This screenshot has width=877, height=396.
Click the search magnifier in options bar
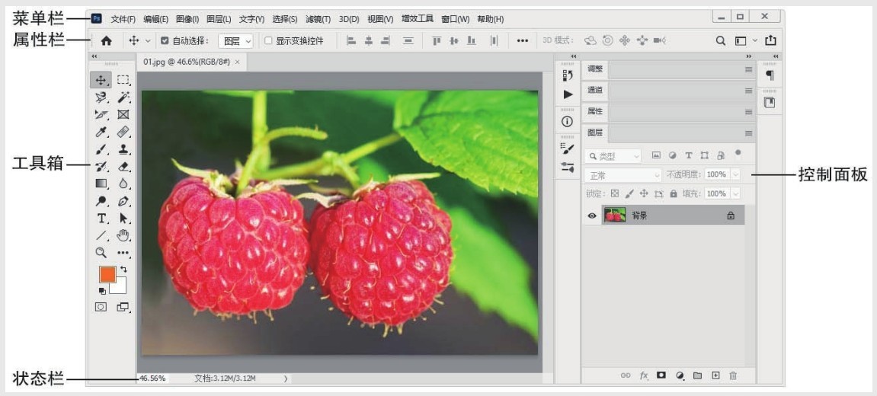pyautogui.click(x=721, y=40)
